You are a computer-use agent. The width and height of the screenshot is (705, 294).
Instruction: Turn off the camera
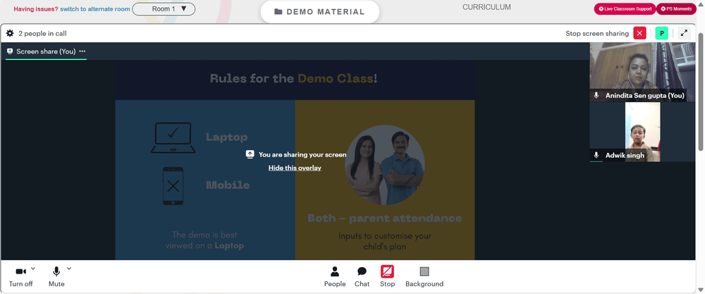[20, 276]
